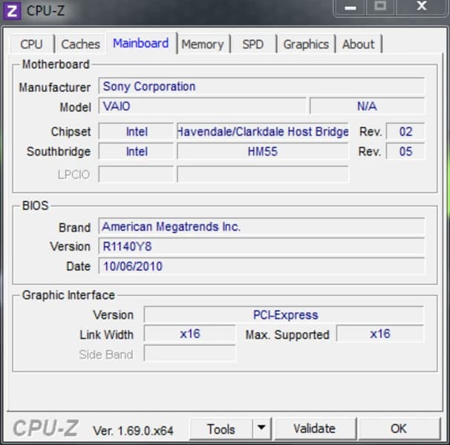The height and width of the screenshot is (445, 450).
Task: Click the empty Side Band field
Action: point(189,354)
